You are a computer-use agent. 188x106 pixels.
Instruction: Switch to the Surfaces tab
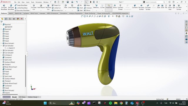tap(26, 13)
